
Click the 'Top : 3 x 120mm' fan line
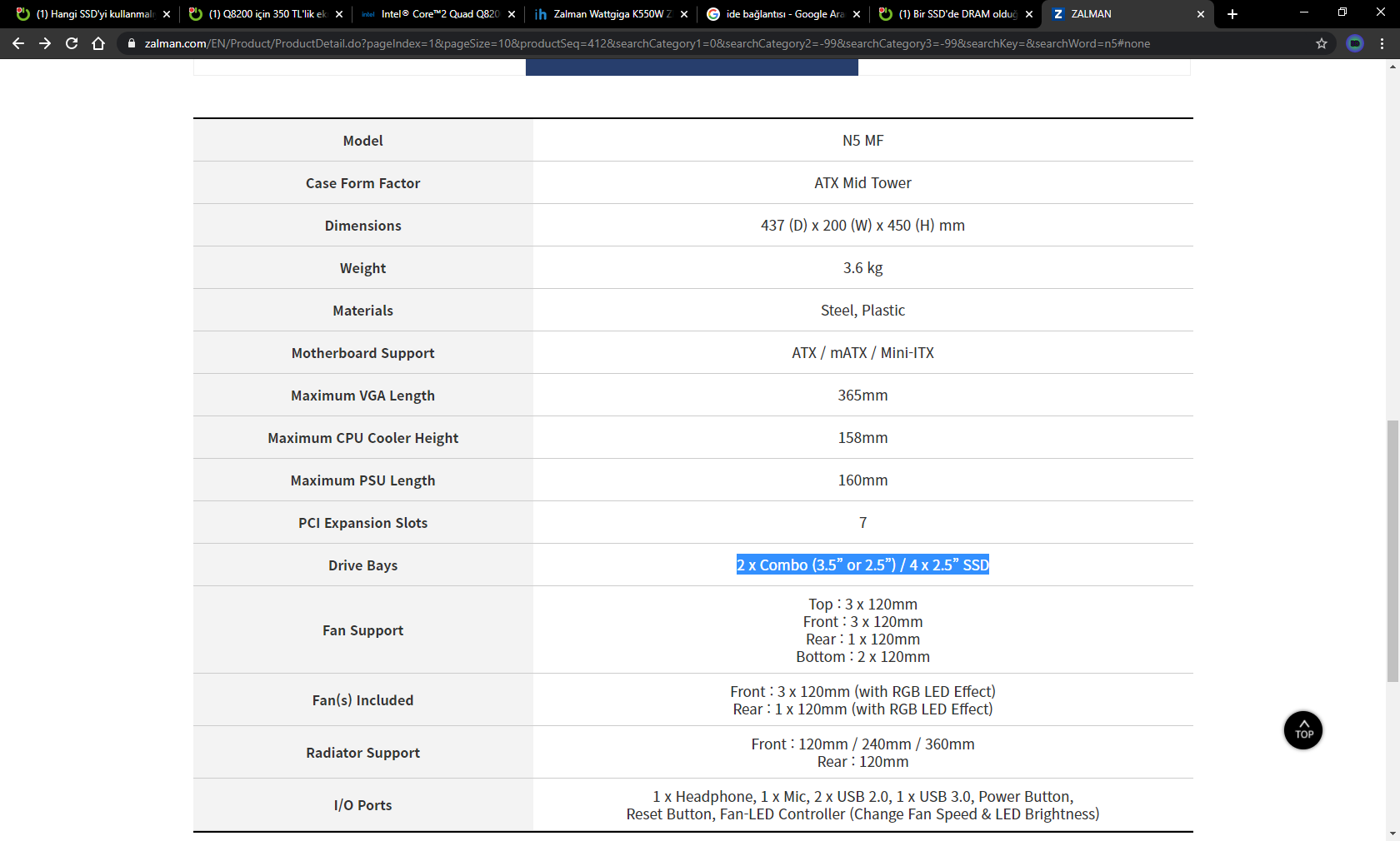point(862,605)
